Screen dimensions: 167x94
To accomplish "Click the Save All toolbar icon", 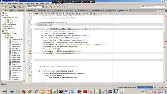I will tap(15, 7).
